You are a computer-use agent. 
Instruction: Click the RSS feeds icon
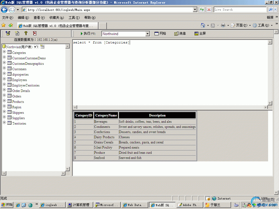pos(213,25)
